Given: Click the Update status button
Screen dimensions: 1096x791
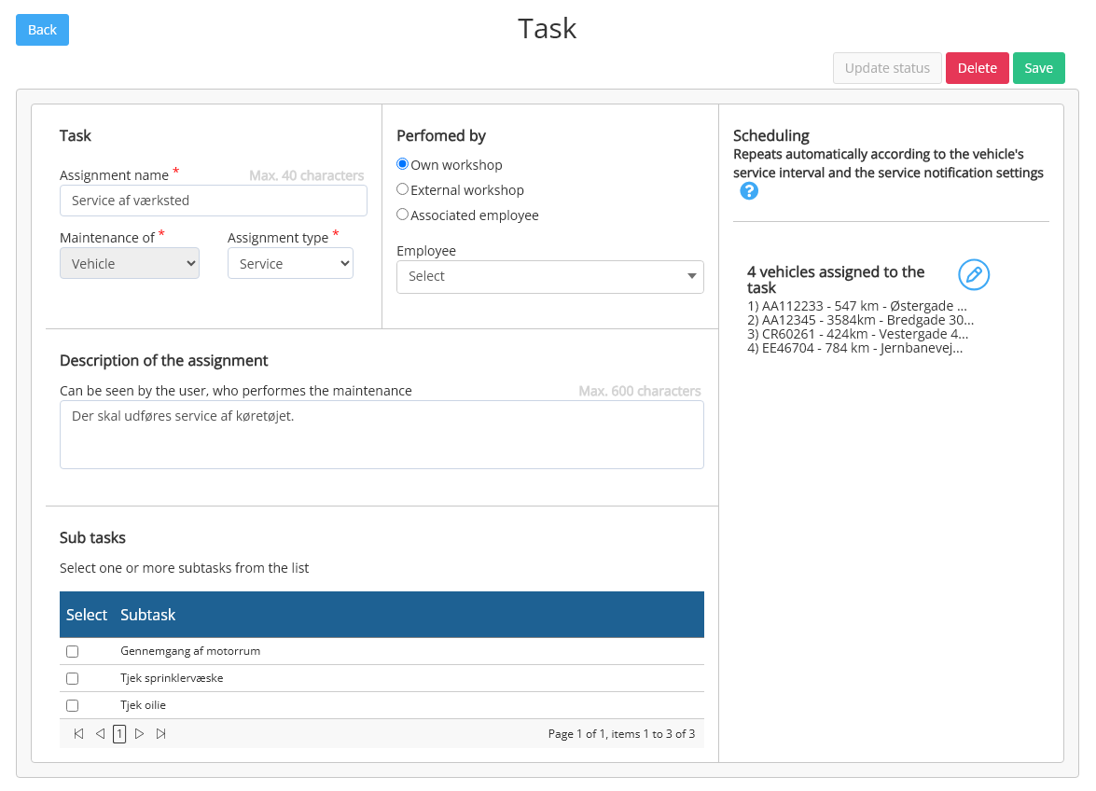Looking at the screenshot, I should (887, 68).
